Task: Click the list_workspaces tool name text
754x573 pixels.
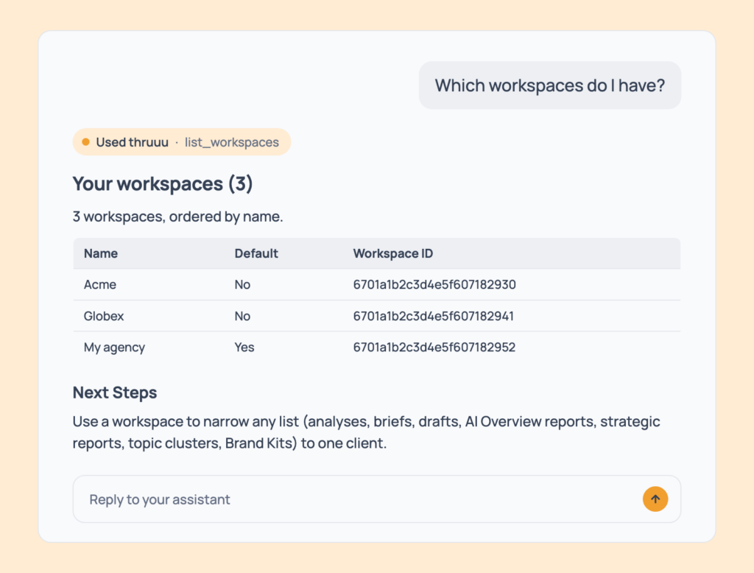Action: [232, 142]
